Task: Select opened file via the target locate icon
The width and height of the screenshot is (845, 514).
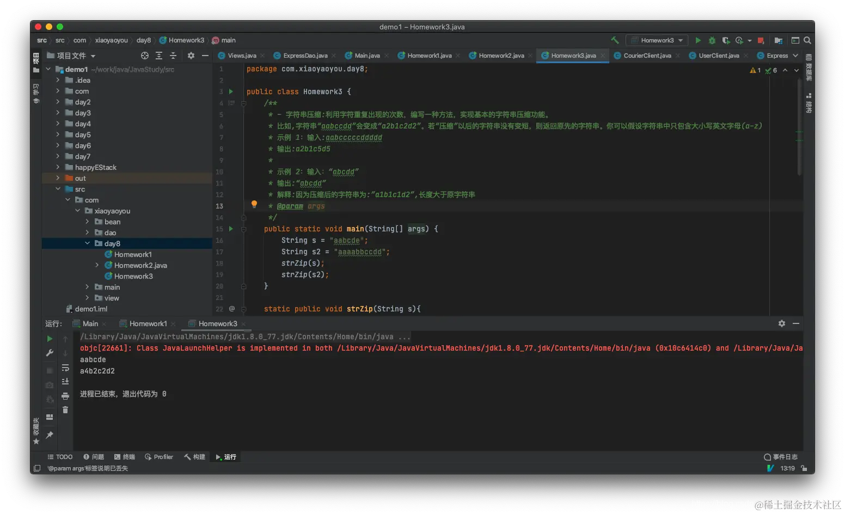Action: click(145, 56)
